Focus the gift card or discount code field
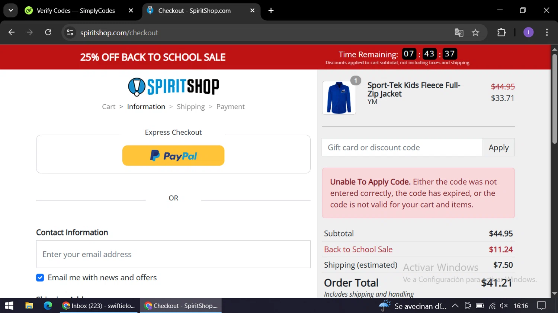This screenshot has width=558, height=313. click(x=402, y=147)
